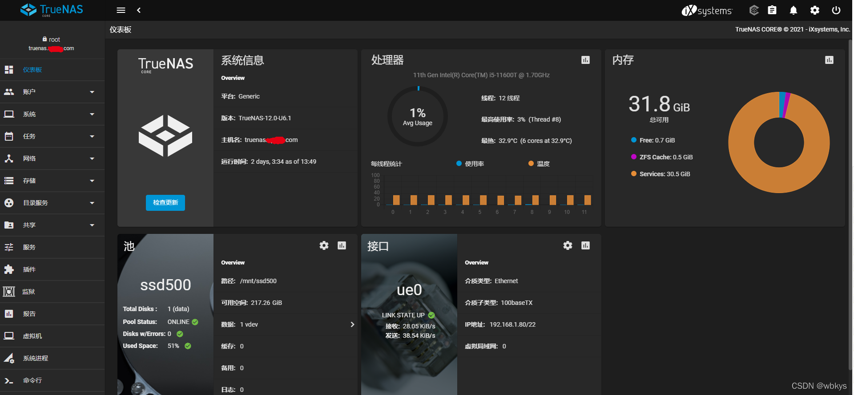
Task: Click pool status ONLINE text
Action: 178,322
